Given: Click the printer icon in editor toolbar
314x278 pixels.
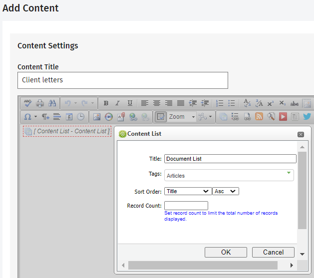Looking at the screenshot, I should pyautogui.click(x=40, y=103).
